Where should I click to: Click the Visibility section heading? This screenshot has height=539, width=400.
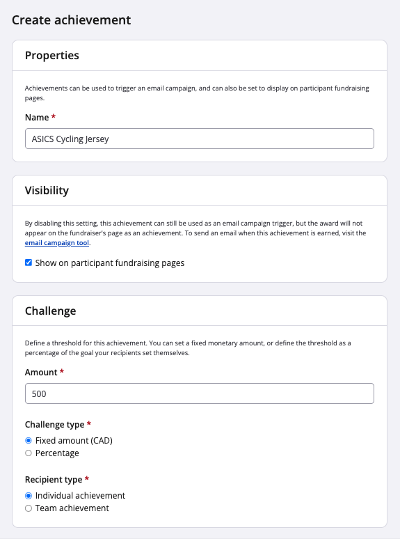[47, 190]
